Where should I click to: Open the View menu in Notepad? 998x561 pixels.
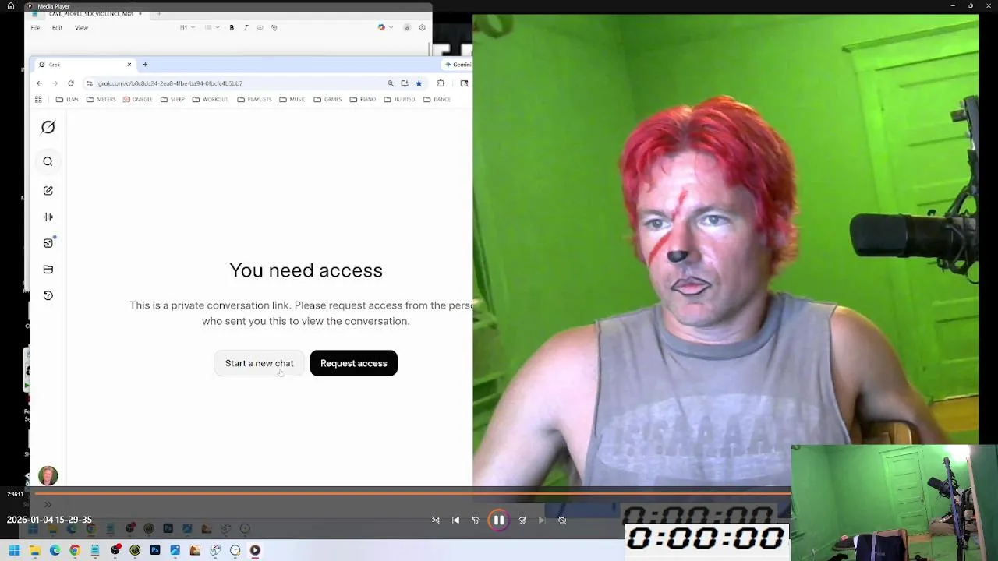coord(81,28)
